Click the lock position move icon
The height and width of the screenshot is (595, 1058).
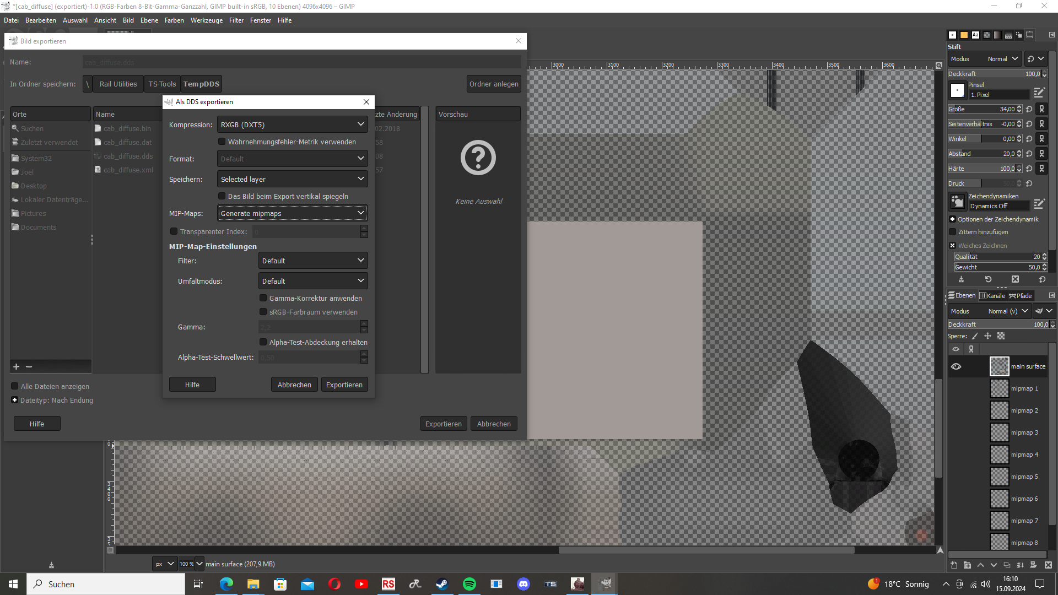(x=987, y=336)
